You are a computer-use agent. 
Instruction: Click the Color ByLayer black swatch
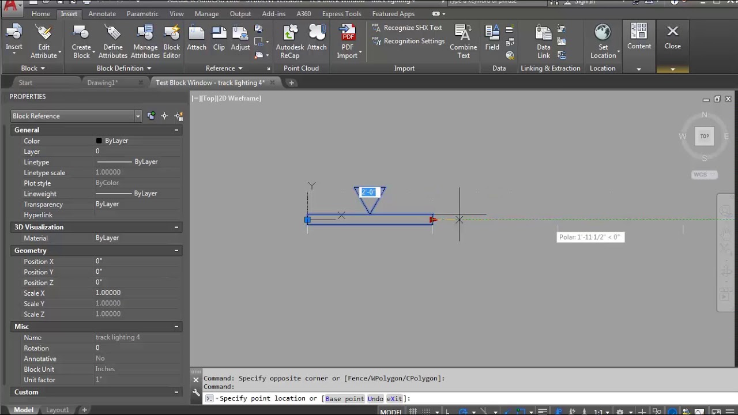99,141
